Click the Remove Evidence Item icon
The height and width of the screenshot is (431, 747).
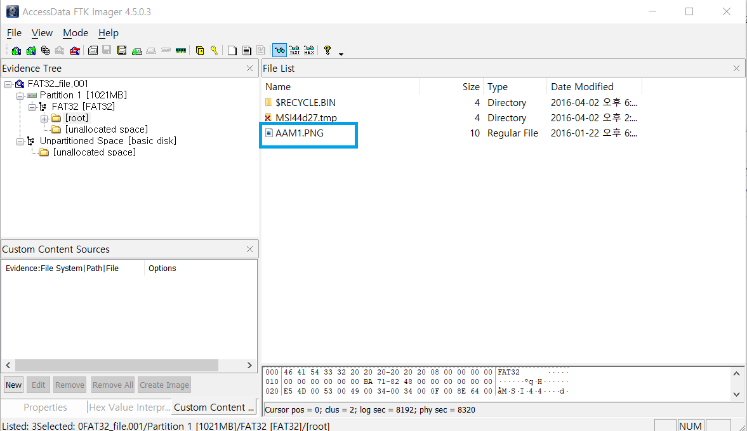click(x=60, y=51)
